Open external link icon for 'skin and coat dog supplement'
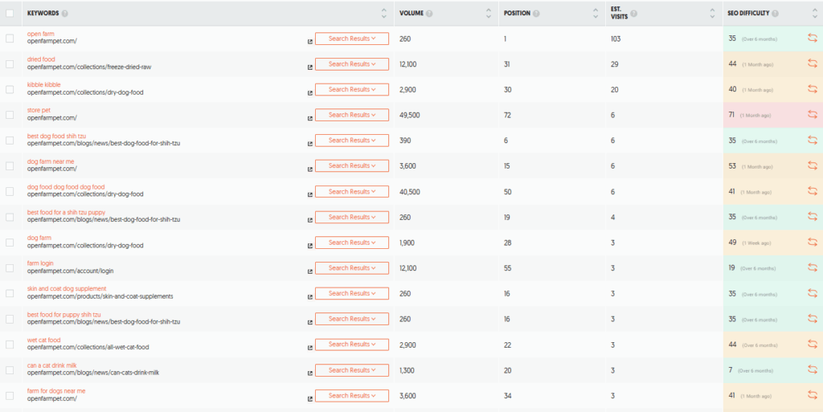Image resolution: width=823 pixels, height=412 pixels. click(309, 296)
